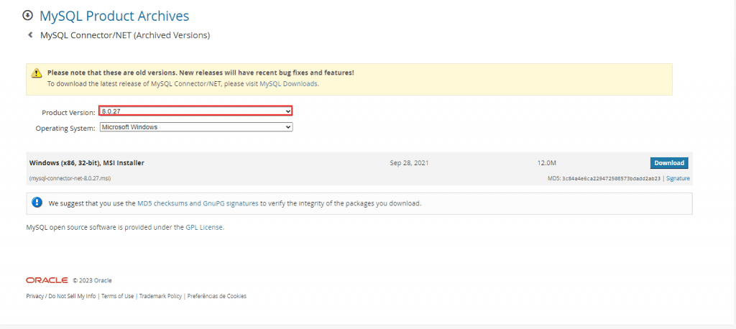The width and height of the screenshot is (736, 329).
Task: Open the Terms of Use link
Action: [117, 296]
